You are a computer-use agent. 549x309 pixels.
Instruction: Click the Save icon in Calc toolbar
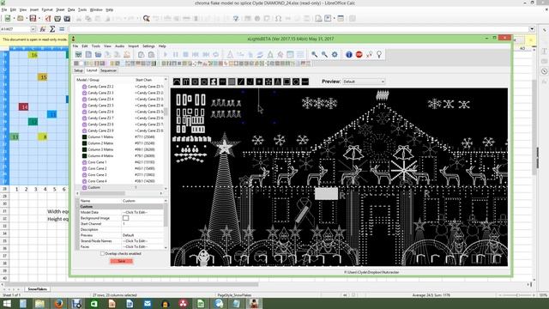[33, 18]
